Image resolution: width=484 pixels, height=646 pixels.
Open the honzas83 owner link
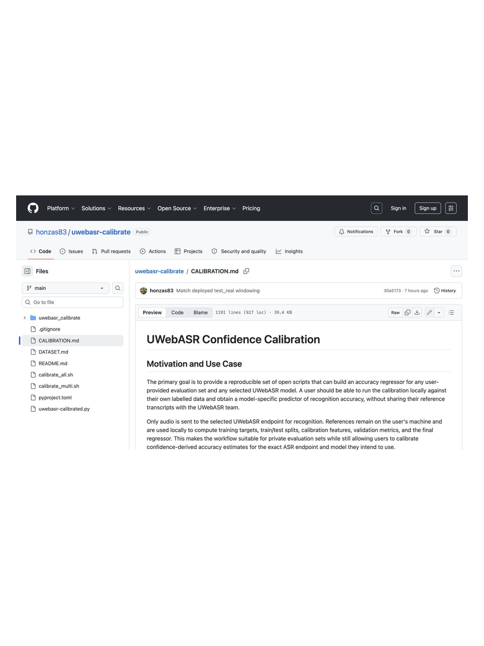(51, 232)
